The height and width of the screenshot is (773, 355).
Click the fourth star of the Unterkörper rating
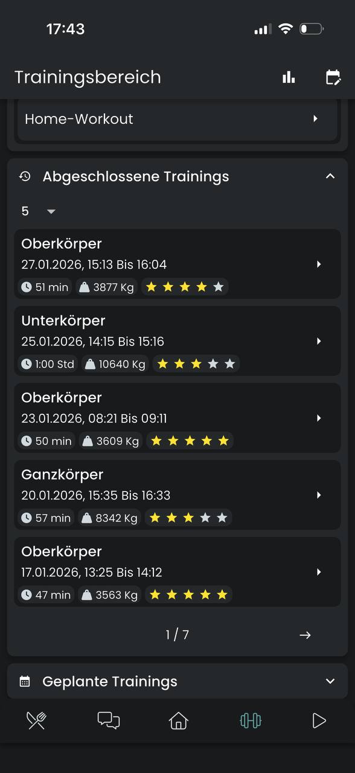click(x=213, y=364)
